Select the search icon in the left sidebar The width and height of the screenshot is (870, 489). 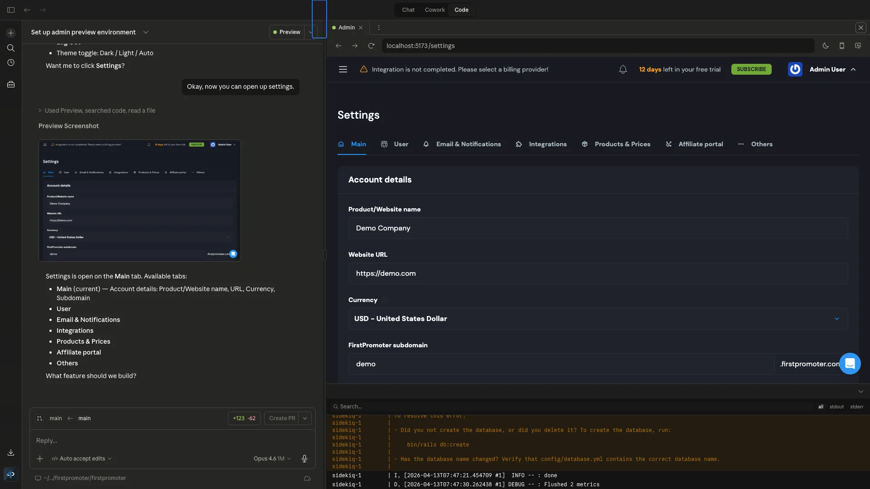10,48
